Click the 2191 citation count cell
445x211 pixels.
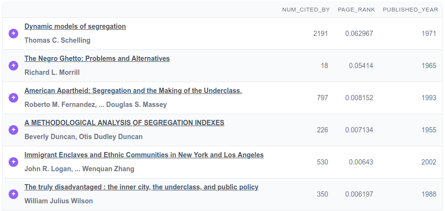320,34
